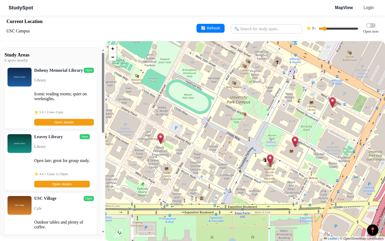Click the Doheny Memorial Library title
Image resolution: width=385 pixels, height=241 pixels.
tap(59, 70)
